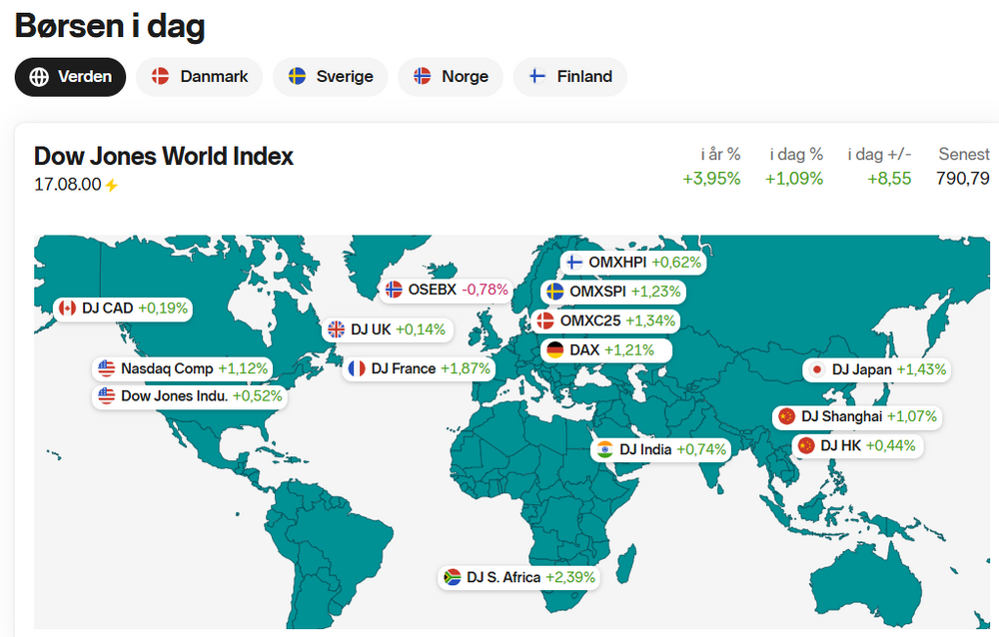Image resolution: width=999 pixels, height=637 pixels.
Task: Open the Norge tab
Action: tap(451, 77)
